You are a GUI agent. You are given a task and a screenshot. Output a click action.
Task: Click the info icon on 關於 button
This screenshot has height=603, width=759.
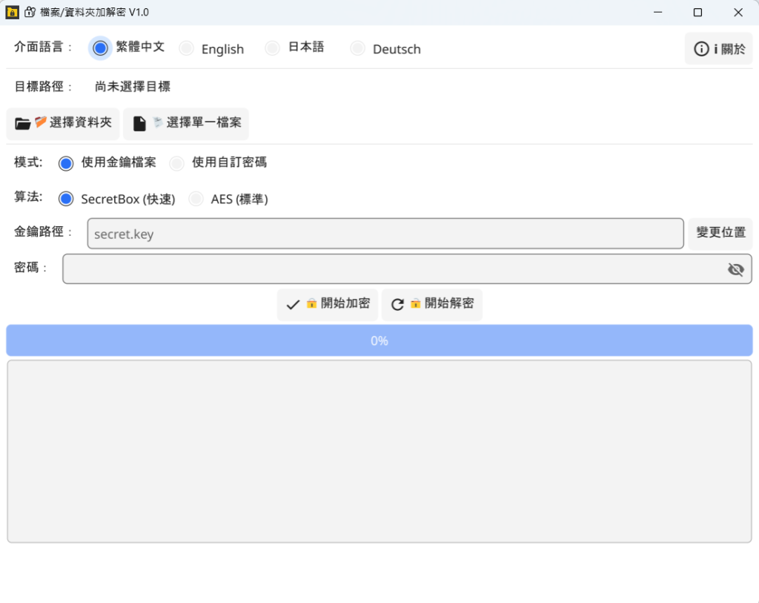pos(700,49)
